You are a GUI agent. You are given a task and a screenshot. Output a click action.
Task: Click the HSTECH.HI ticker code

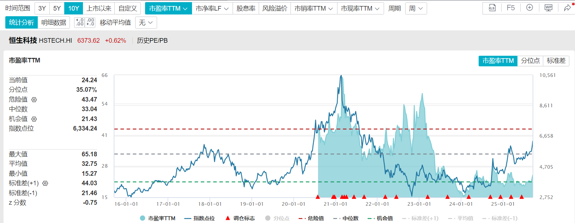point(55,41)
